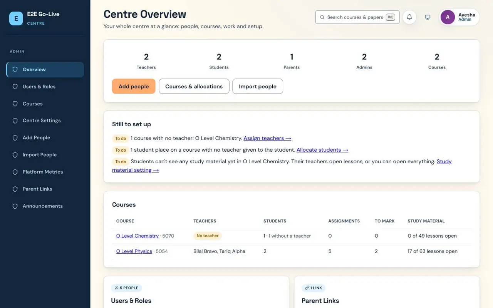This screenshot has width=493, height=308.
Task: Open Platform Metrics page
Action: tap(45, 172)
